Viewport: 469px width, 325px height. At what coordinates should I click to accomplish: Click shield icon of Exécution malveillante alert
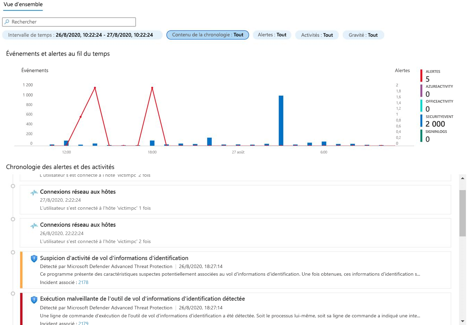point(34,300)
